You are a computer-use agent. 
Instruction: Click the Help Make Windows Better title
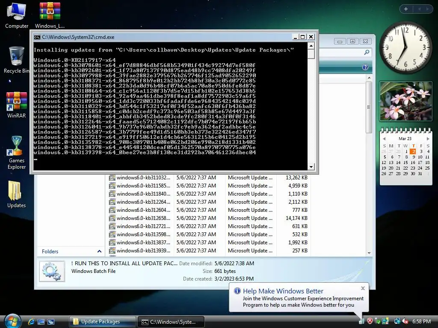[x=283, y=291]
